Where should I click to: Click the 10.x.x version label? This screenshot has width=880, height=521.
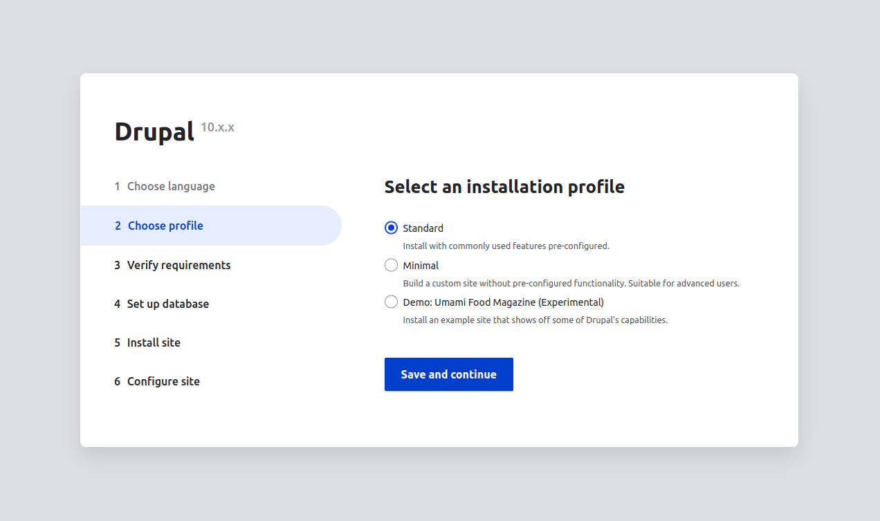[217, 127]
